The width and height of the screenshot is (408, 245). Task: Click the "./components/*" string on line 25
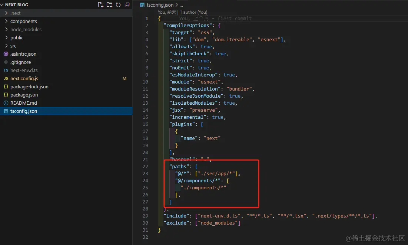point(203,188)
